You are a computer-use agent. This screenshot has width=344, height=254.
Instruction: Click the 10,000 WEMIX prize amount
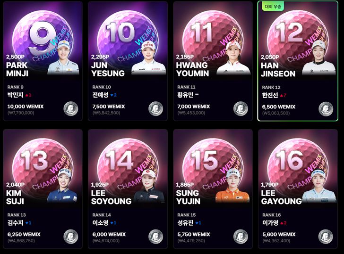(x=26, y=107)
